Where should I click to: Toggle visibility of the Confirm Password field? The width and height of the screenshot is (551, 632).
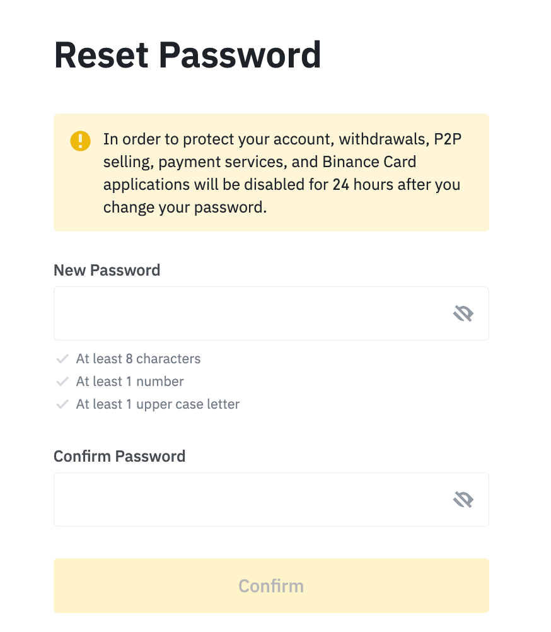click(463, 500)
